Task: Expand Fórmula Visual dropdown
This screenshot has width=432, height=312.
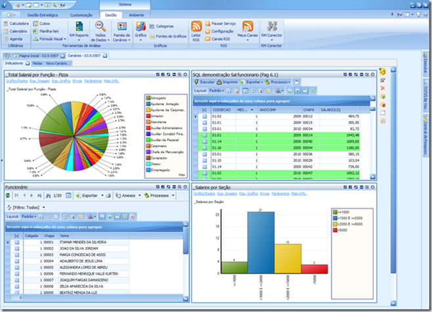Action: pos(65,39)
